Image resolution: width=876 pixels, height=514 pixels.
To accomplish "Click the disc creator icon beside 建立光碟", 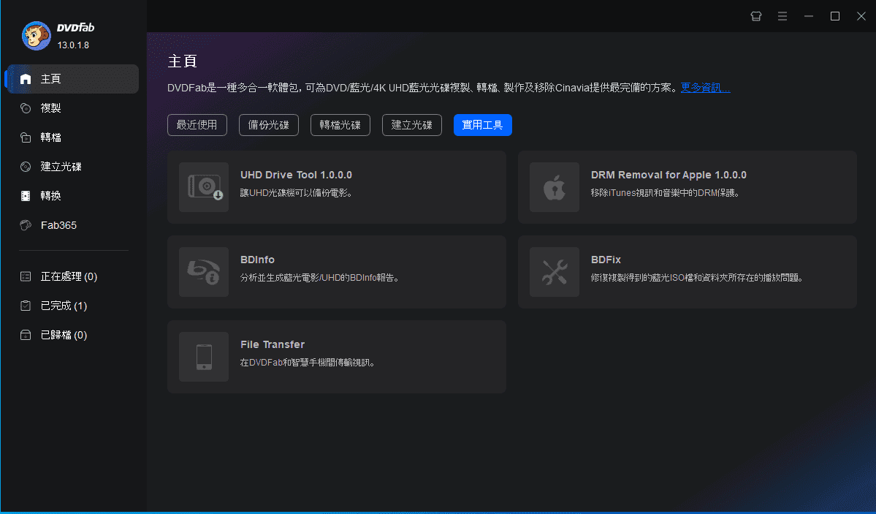I will click(x=26, y=167).
